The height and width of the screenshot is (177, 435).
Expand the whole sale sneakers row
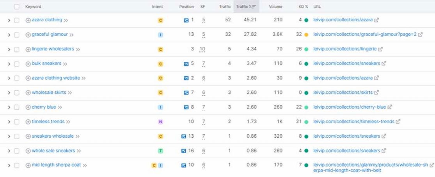click(9, 151)
